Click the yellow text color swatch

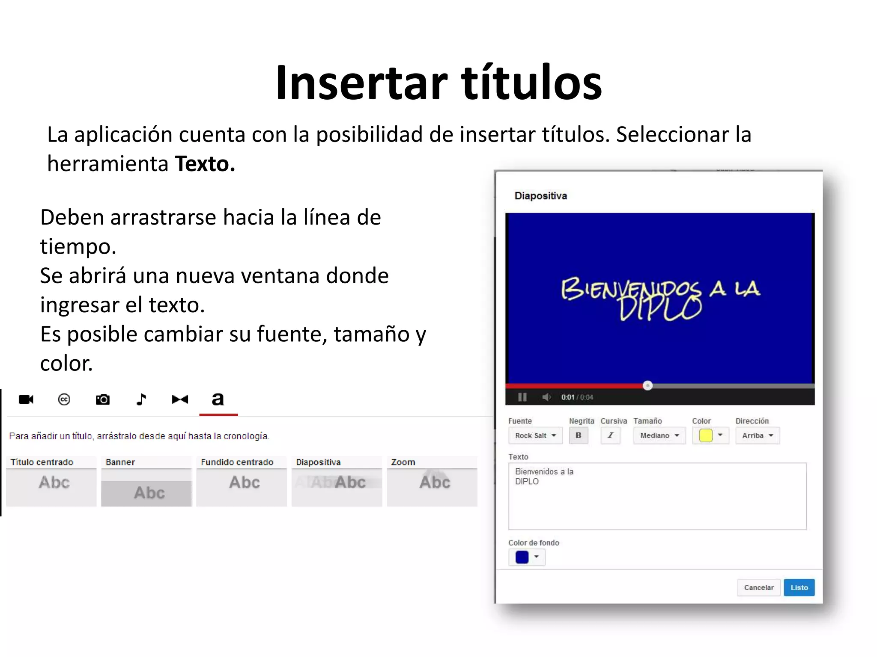(x=705, y=435)
